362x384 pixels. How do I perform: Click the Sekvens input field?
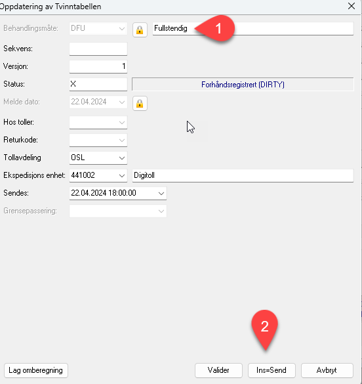tap(98, 49)
